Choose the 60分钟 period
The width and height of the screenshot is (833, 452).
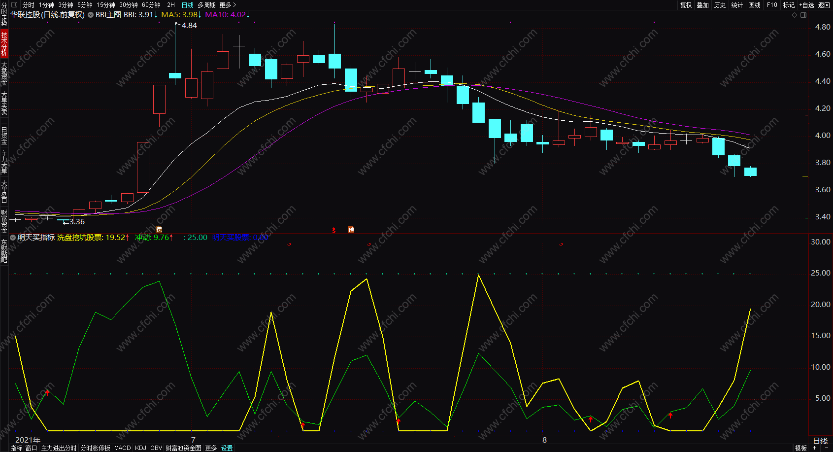(151, 5)
